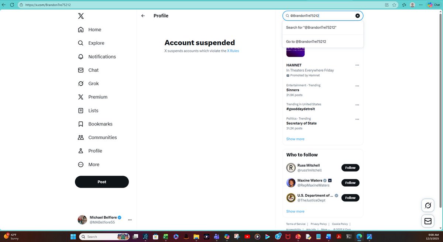Open Microsoft Teams from the taskbar
443x242 pixels.
[x=216, y=236]
